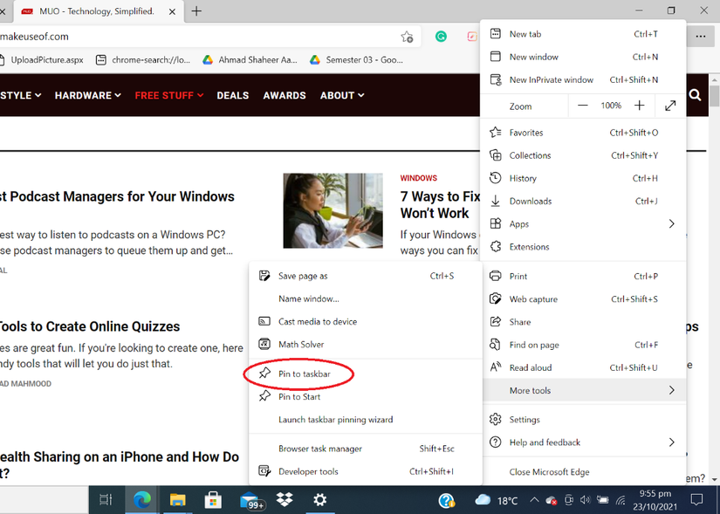Expand the ABOUT navigation dropdown

342,95
